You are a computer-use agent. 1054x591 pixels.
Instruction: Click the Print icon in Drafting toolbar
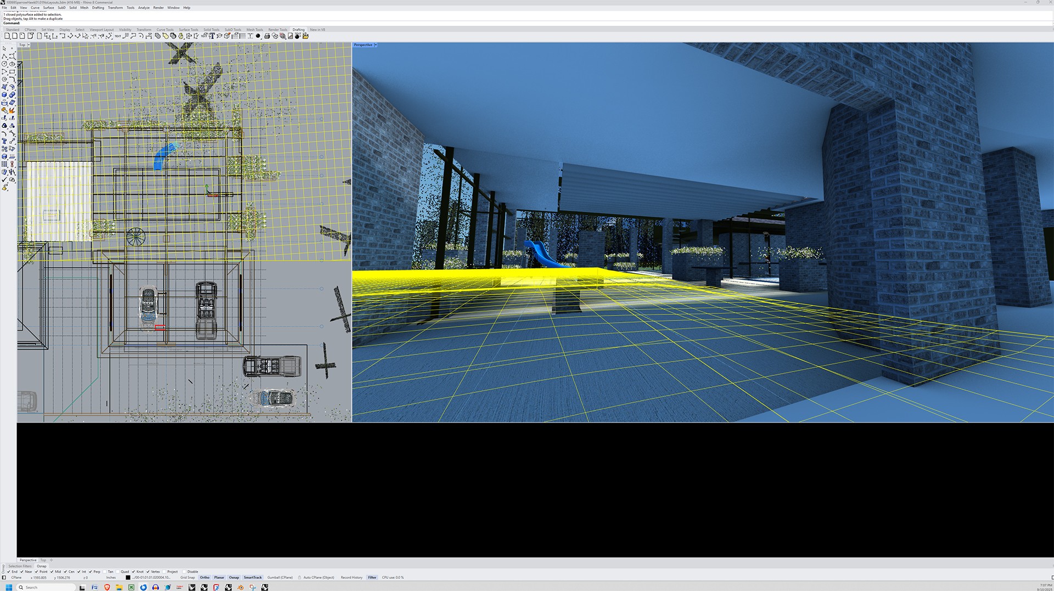click(x=267, y=36)
